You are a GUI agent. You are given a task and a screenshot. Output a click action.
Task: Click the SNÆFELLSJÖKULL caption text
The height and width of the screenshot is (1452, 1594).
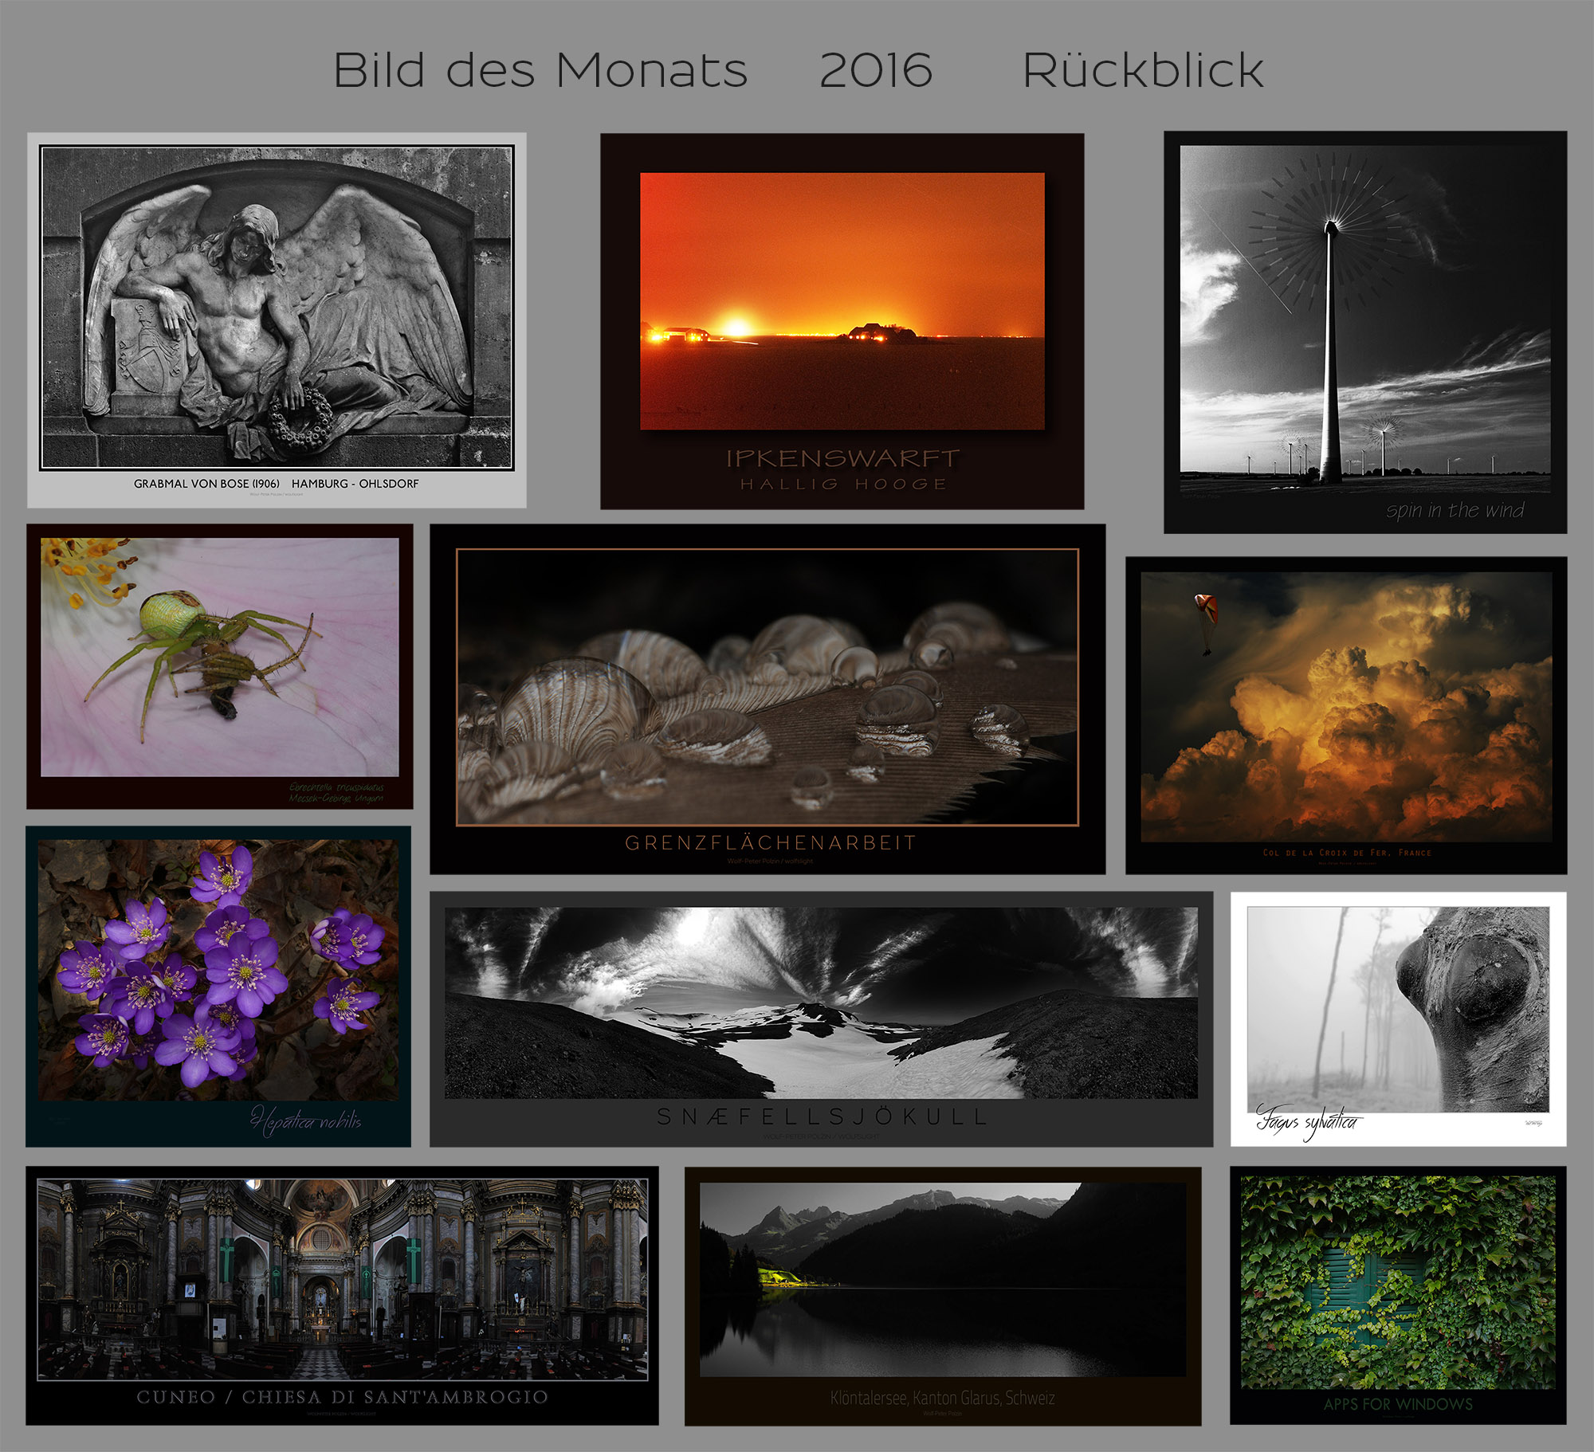(x=821, y=1116)
